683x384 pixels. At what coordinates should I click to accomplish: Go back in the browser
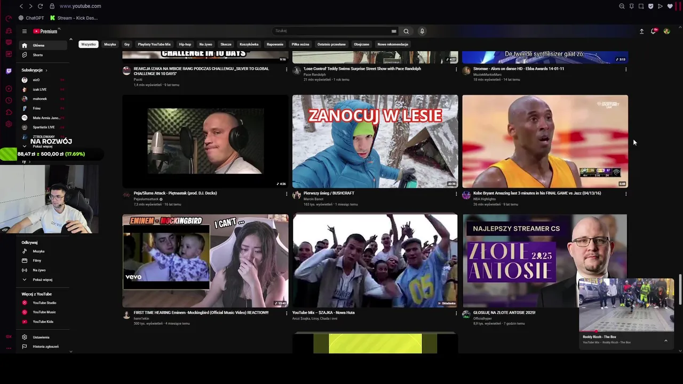(x=21, y=6)
